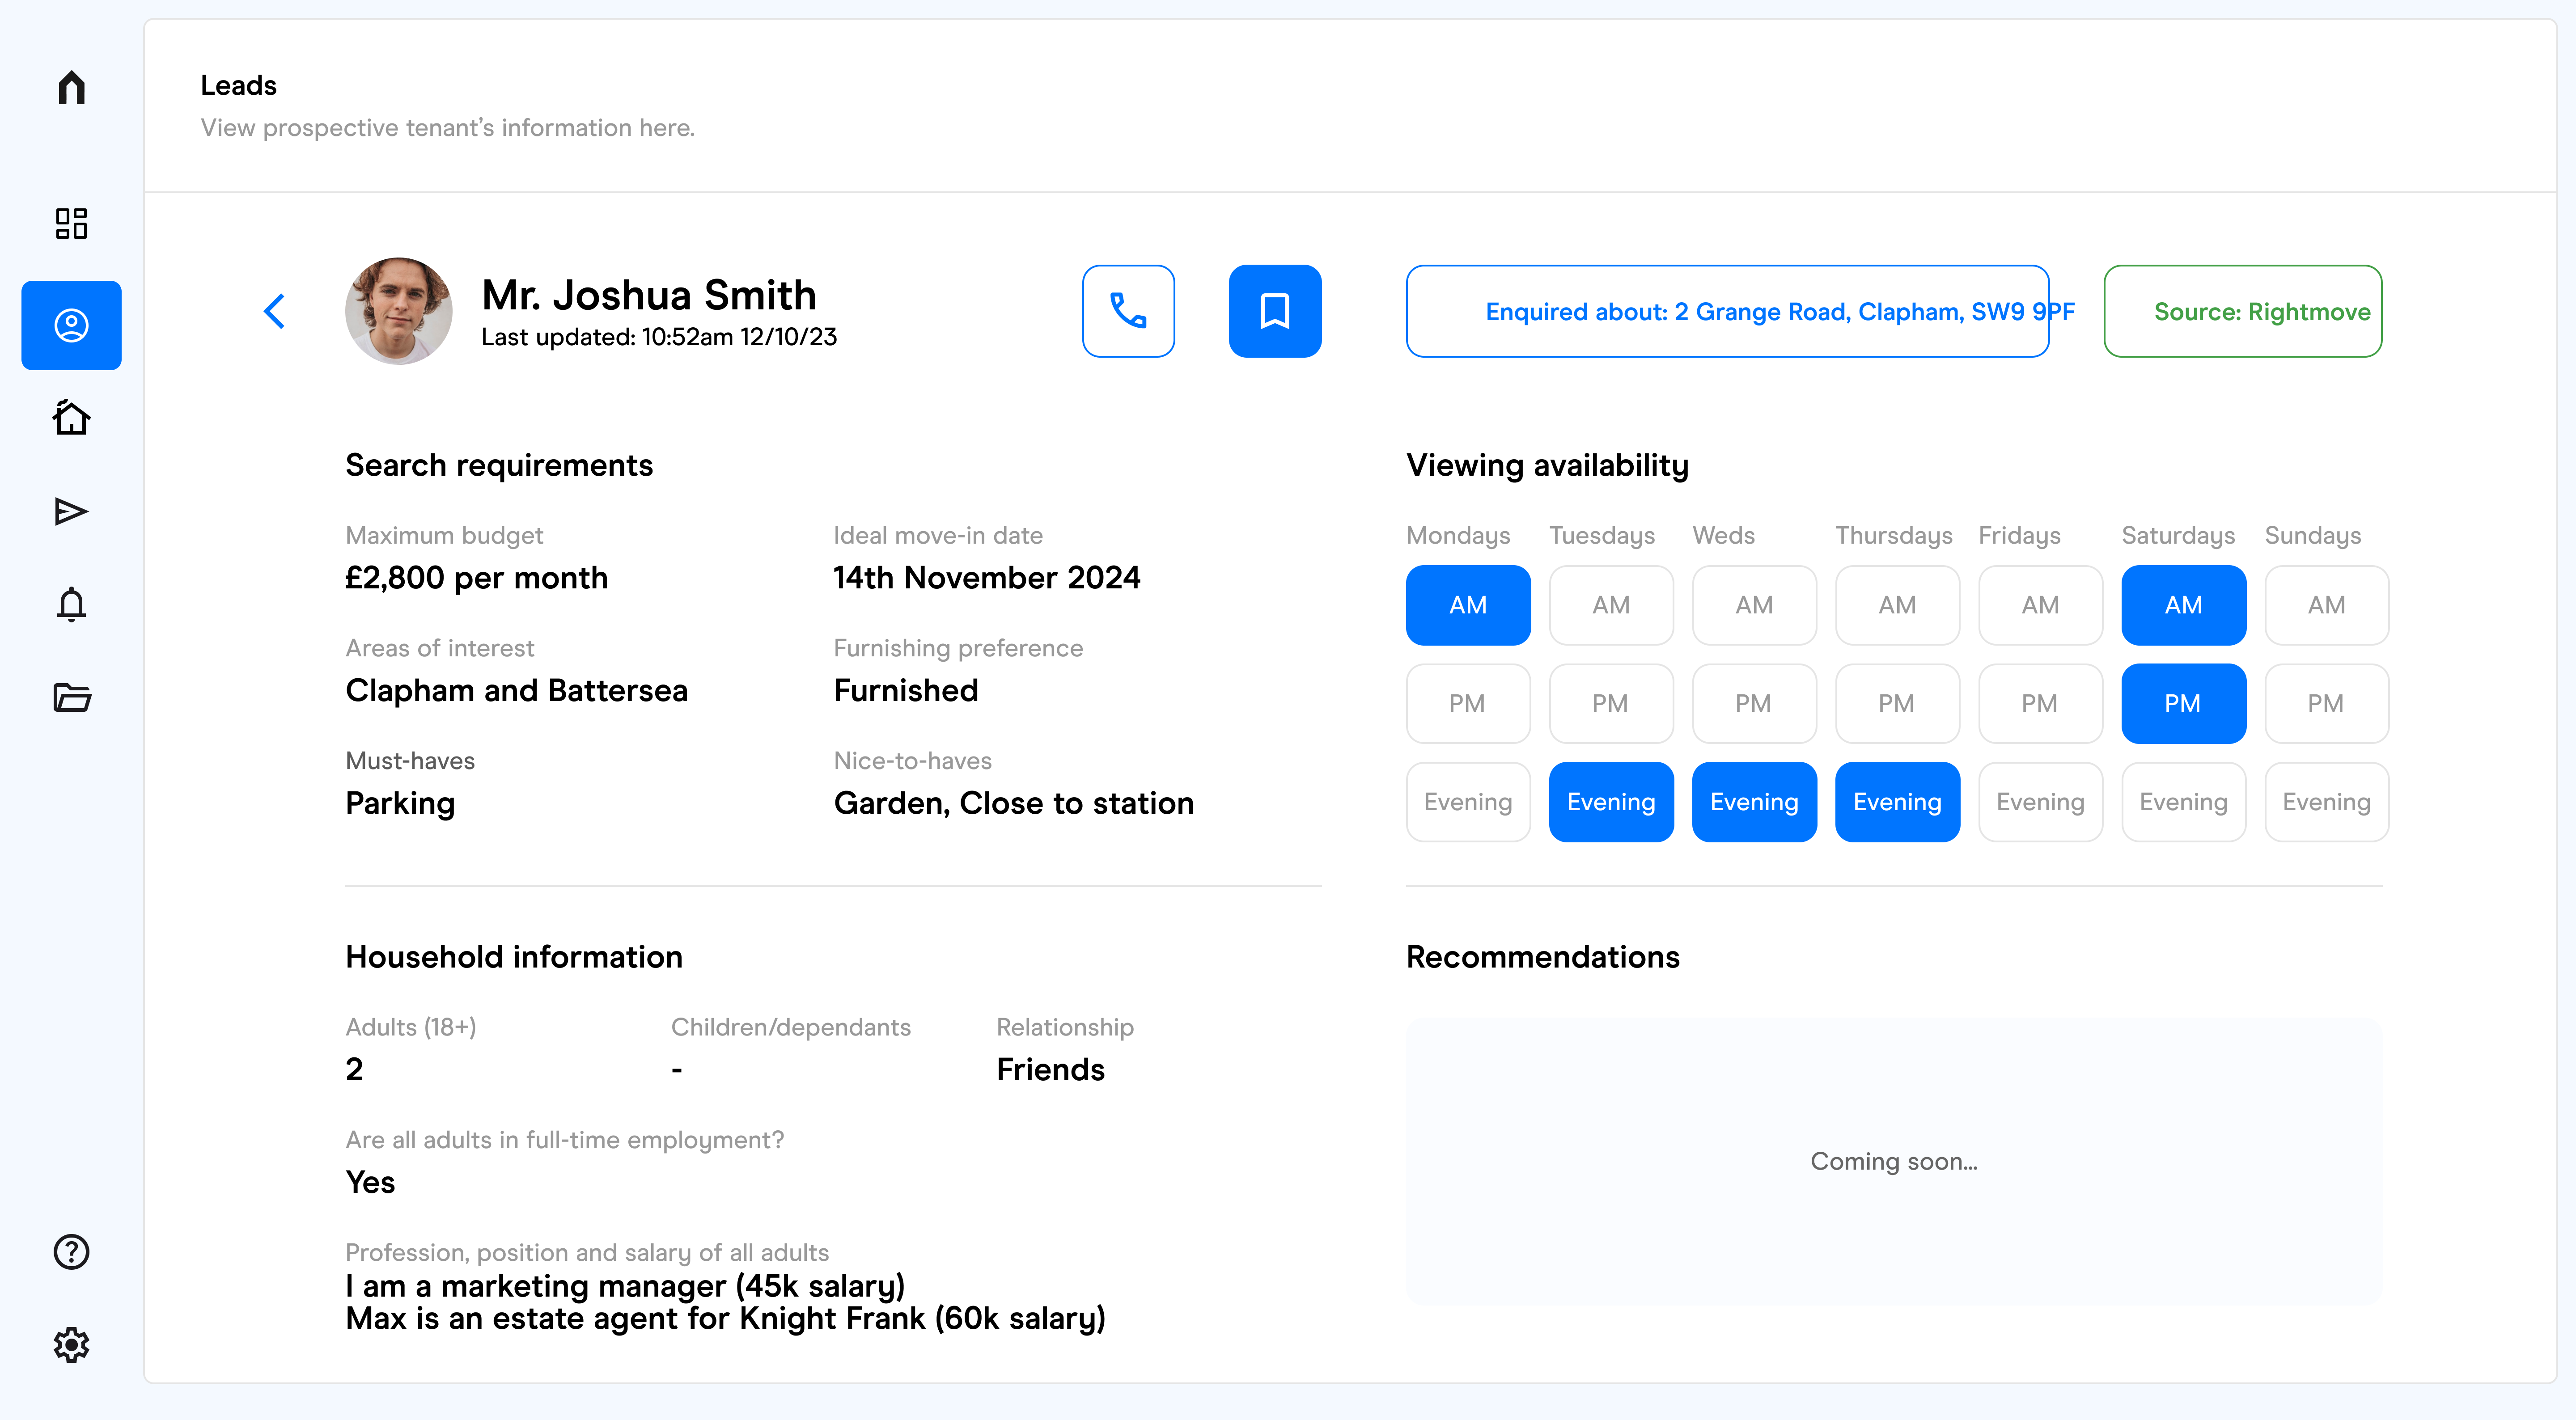Open the properties house icon

click(x=71, y=417)
